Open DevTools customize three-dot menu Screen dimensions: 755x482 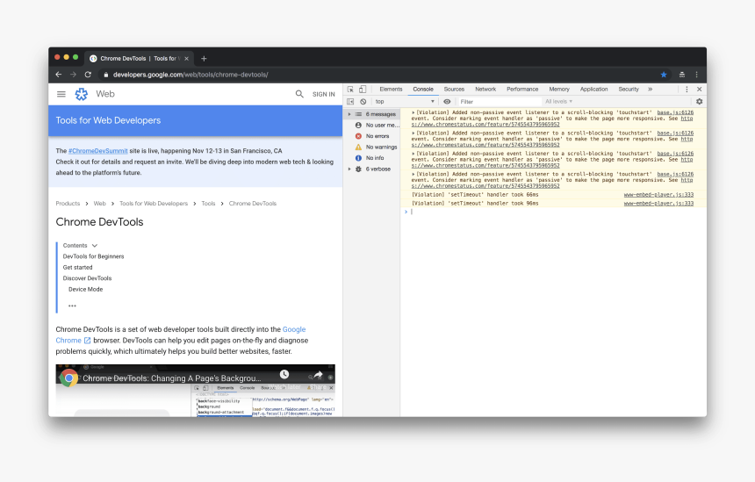point(687,89)
